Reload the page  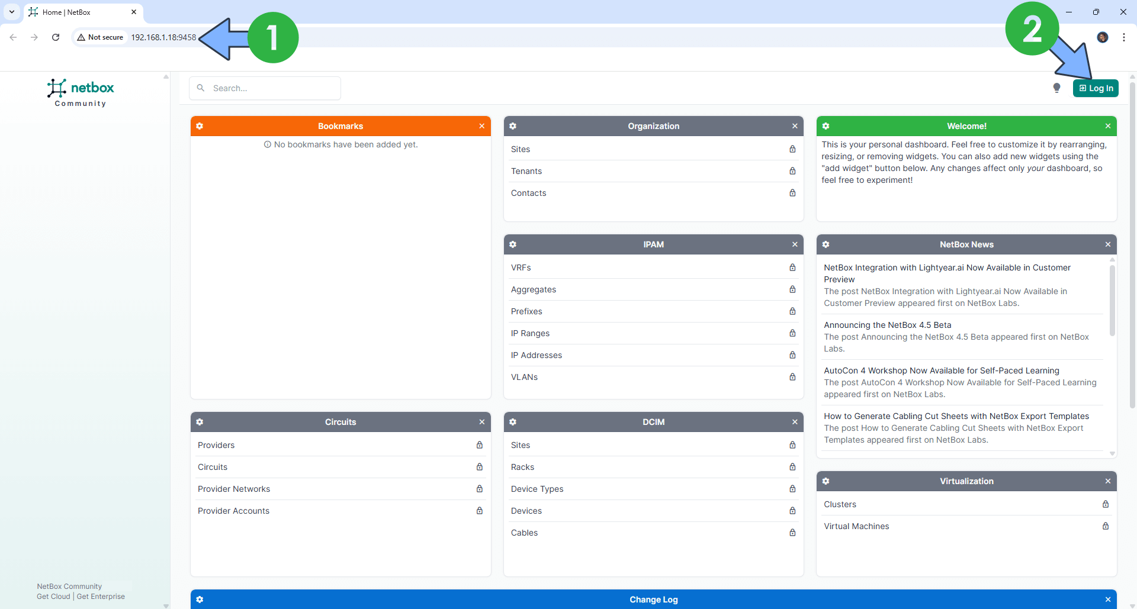pyautogui.click(x=55, y=37)
